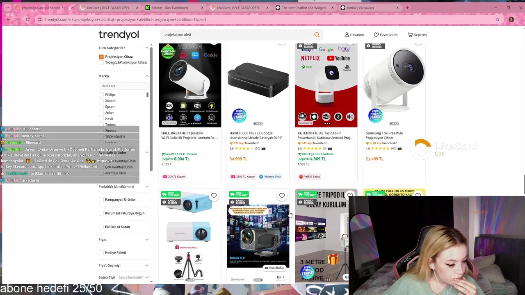Check the Birlikte Al Kazan filter

coord(101,227)
